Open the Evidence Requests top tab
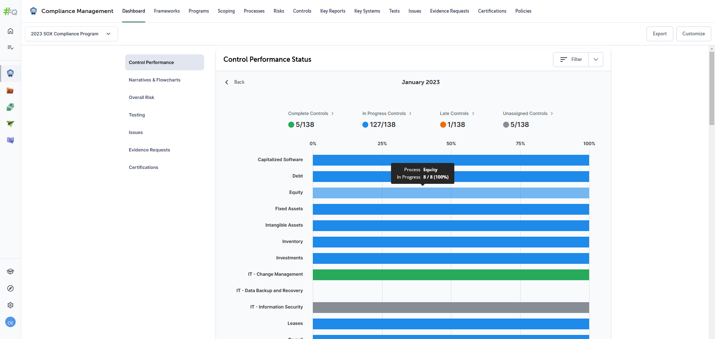Screen dimensions: 715x339 click(x=449, y=11)
